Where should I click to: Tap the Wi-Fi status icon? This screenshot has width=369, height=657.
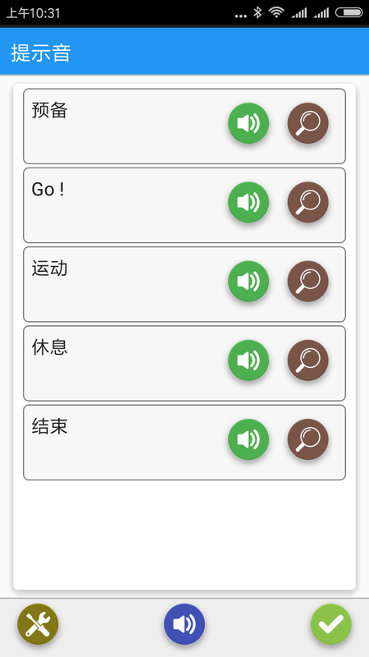(276, 12)
